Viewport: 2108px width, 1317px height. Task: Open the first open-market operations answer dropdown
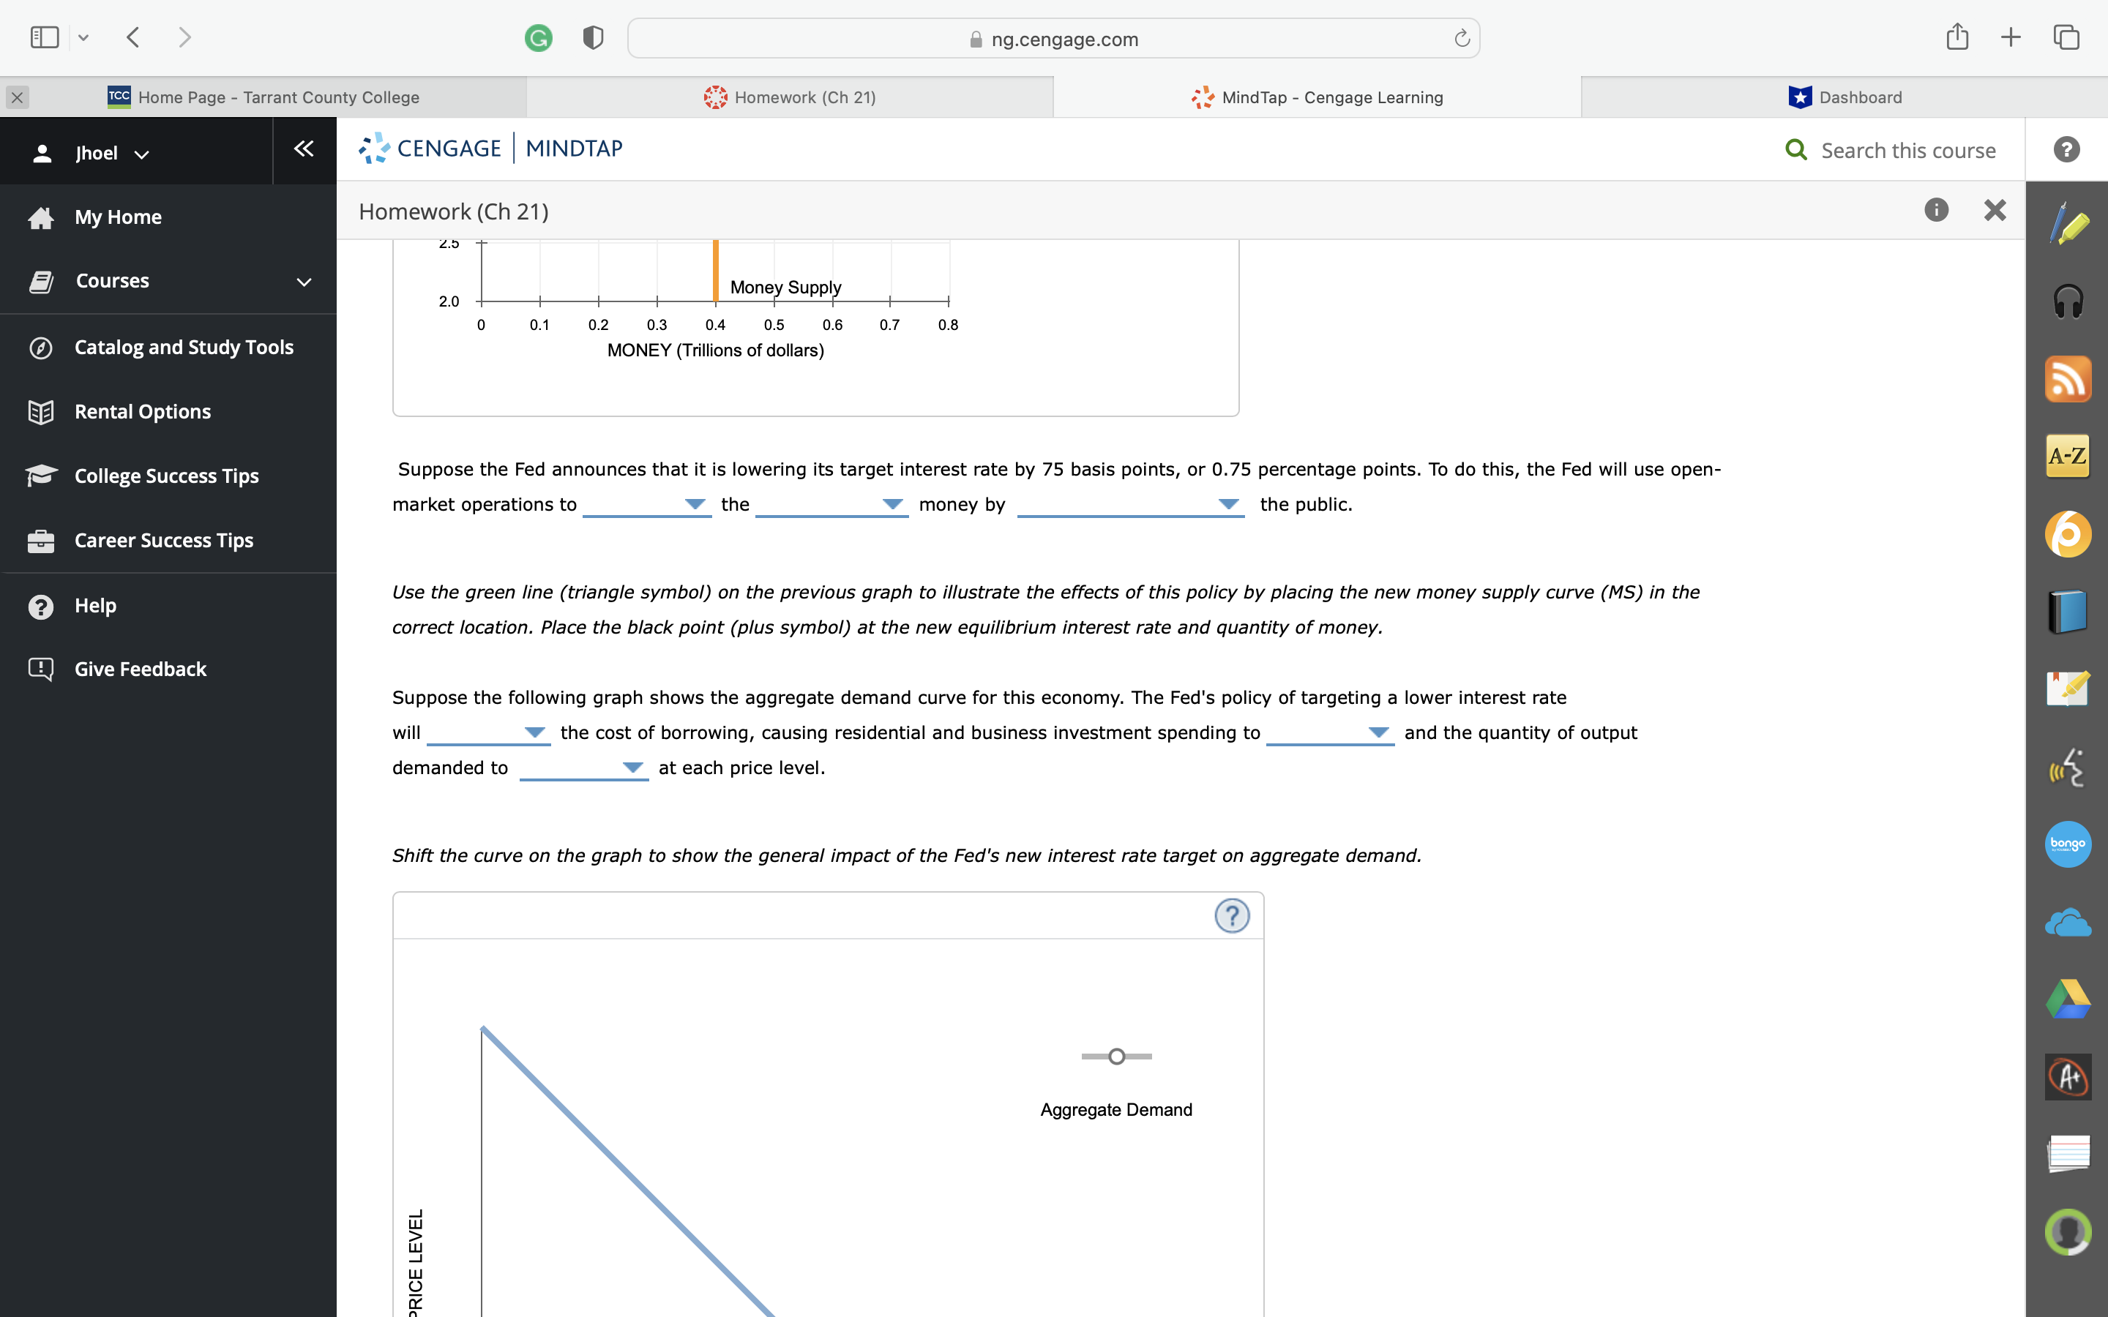(x=646, y=504)
